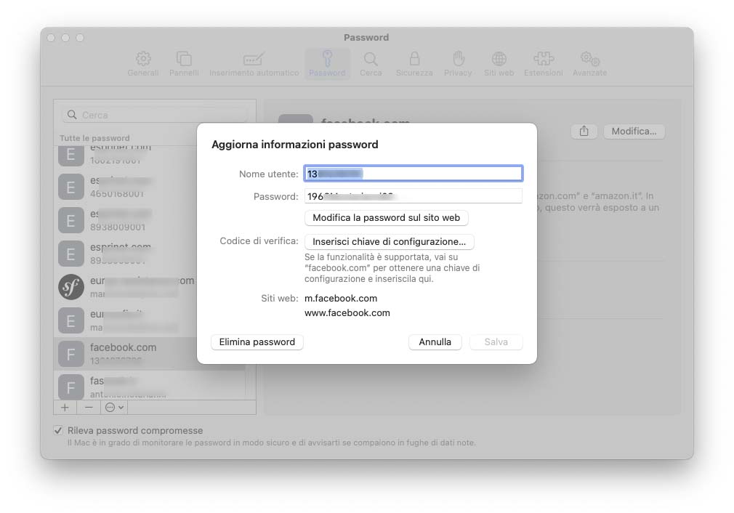Viewport: 734px width, 513px height.
Task: Click Annulla to dismiss dialog
Action: pos(435,342)
